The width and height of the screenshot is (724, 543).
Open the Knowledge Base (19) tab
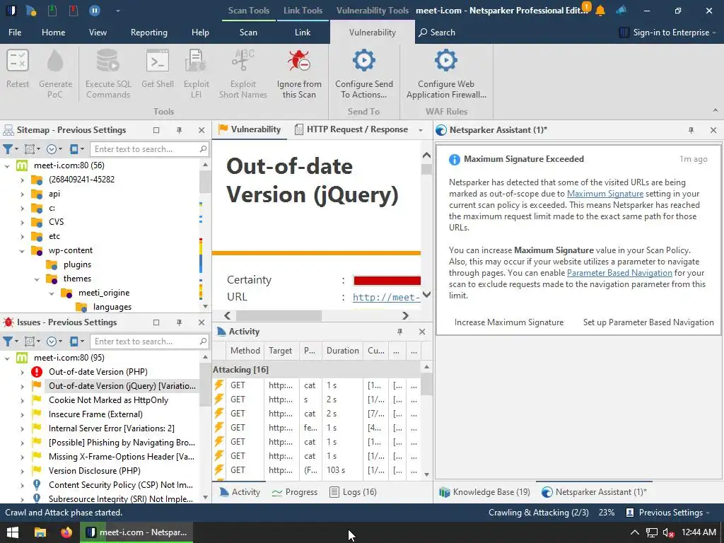coord(485,492)
